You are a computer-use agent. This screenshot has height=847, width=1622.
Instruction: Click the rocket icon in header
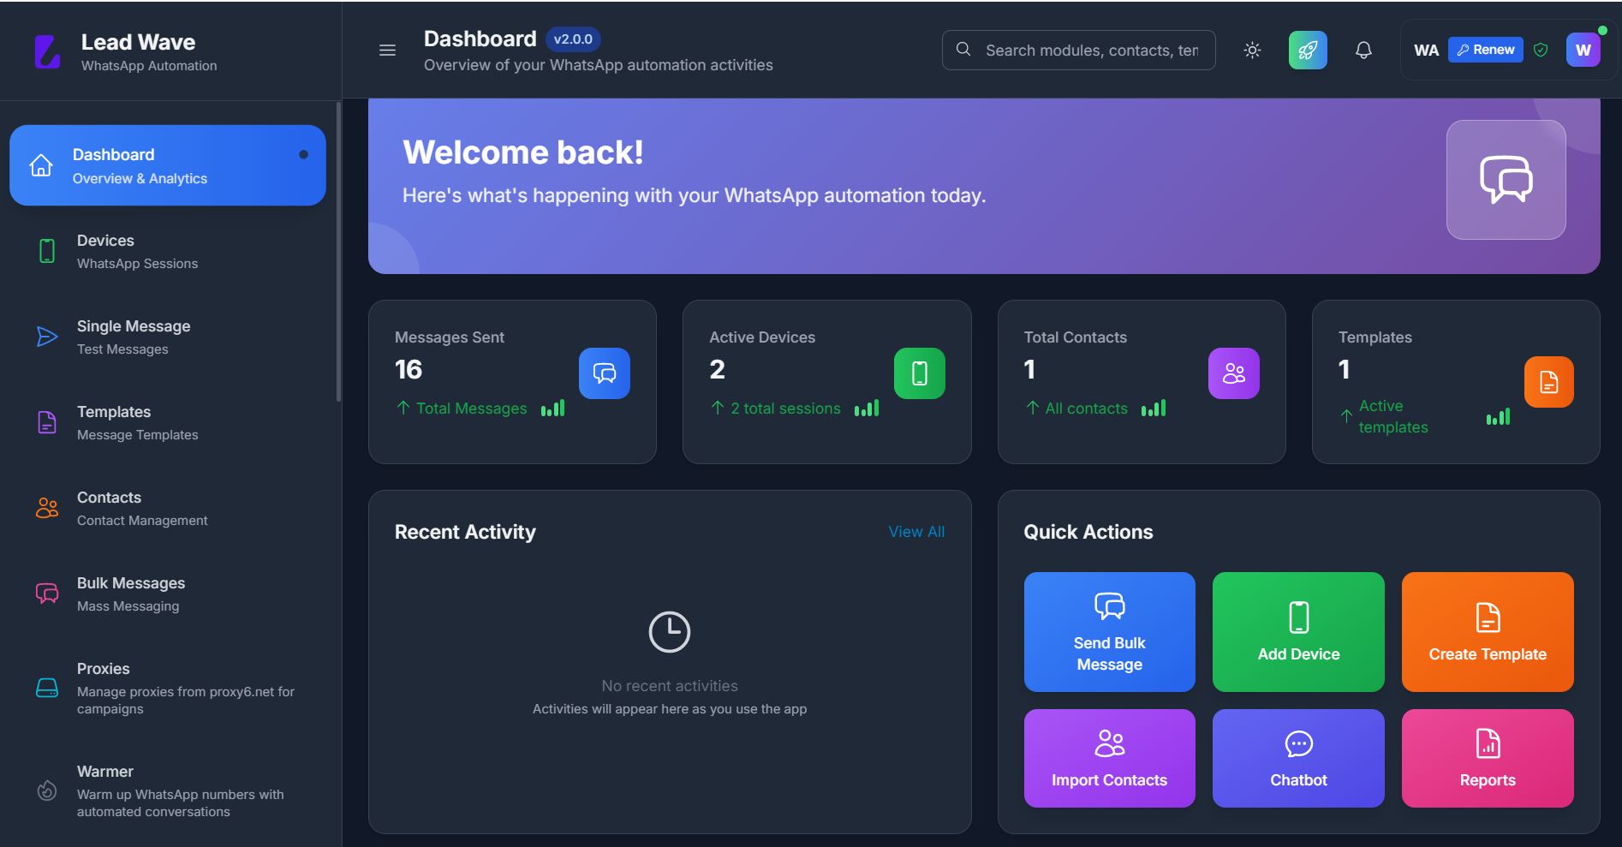click(1307, 51)
